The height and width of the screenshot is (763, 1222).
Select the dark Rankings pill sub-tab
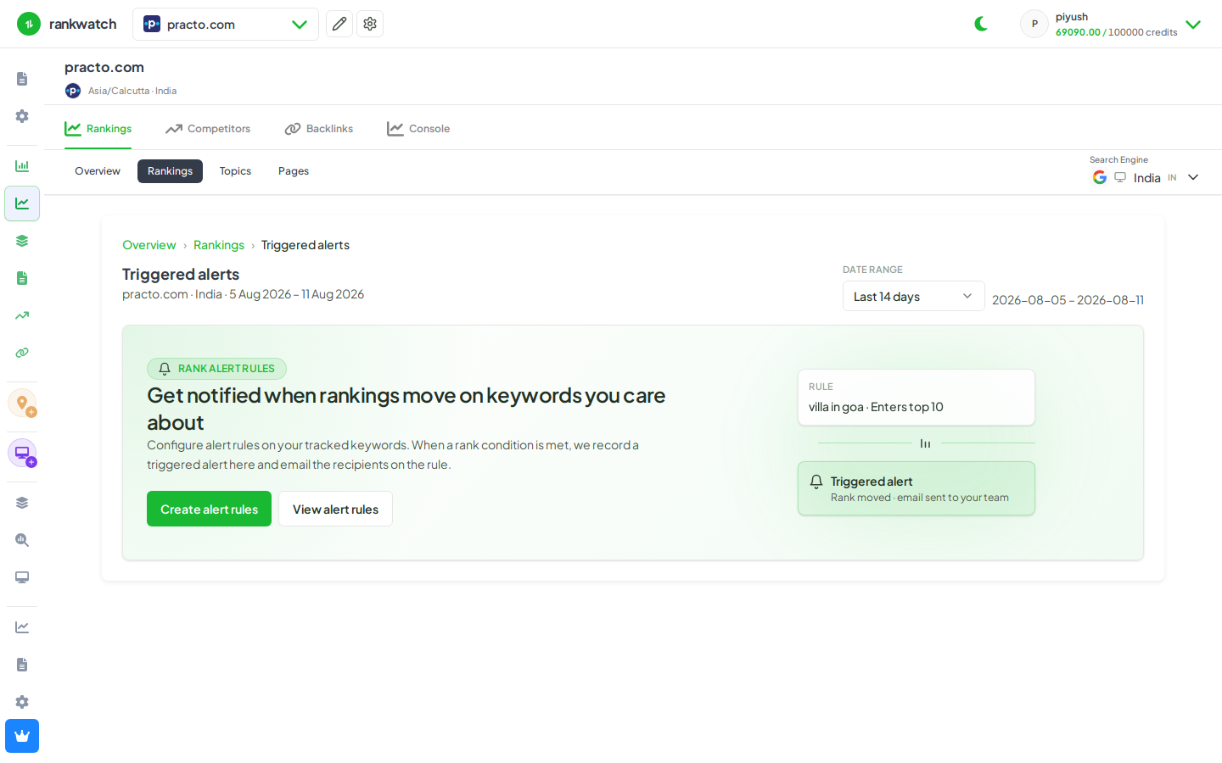coord(170,171)
